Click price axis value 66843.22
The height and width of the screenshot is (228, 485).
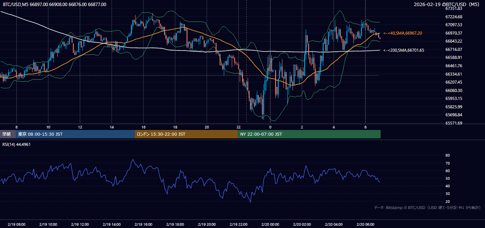[x=454, y=41]
